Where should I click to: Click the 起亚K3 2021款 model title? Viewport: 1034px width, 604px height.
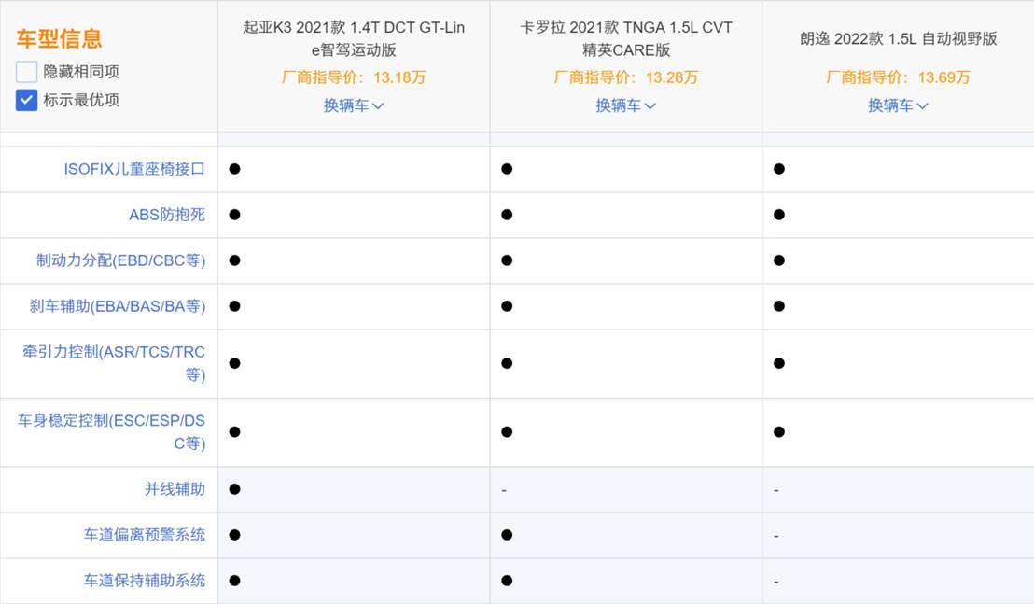pos(354,39)
